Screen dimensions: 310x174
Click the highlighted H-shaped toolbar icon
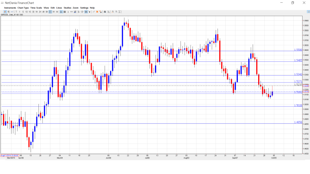pyautogui.click(x=86, y=12)
